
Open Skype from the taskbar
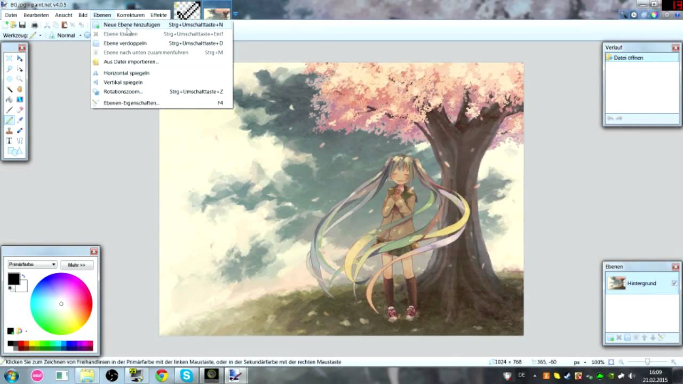click(186, 375)
